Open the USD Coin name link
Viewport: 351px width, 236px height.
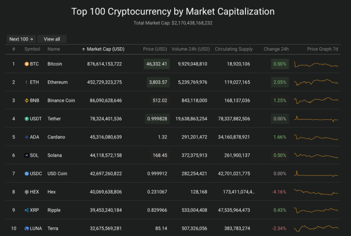point(57,174)
